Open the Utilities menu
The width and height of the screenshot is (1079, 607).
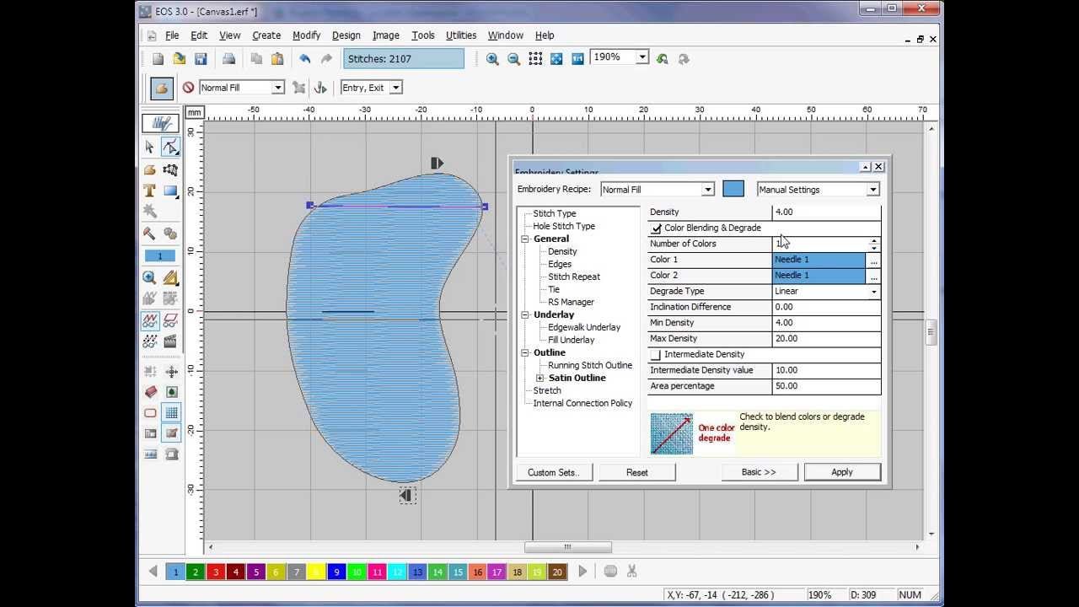(x=460, y=35)
